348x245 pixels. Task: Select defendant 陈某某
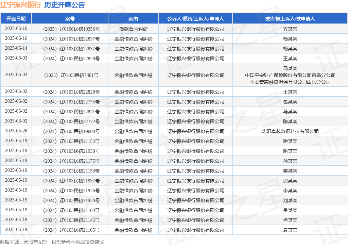(290, 121)
